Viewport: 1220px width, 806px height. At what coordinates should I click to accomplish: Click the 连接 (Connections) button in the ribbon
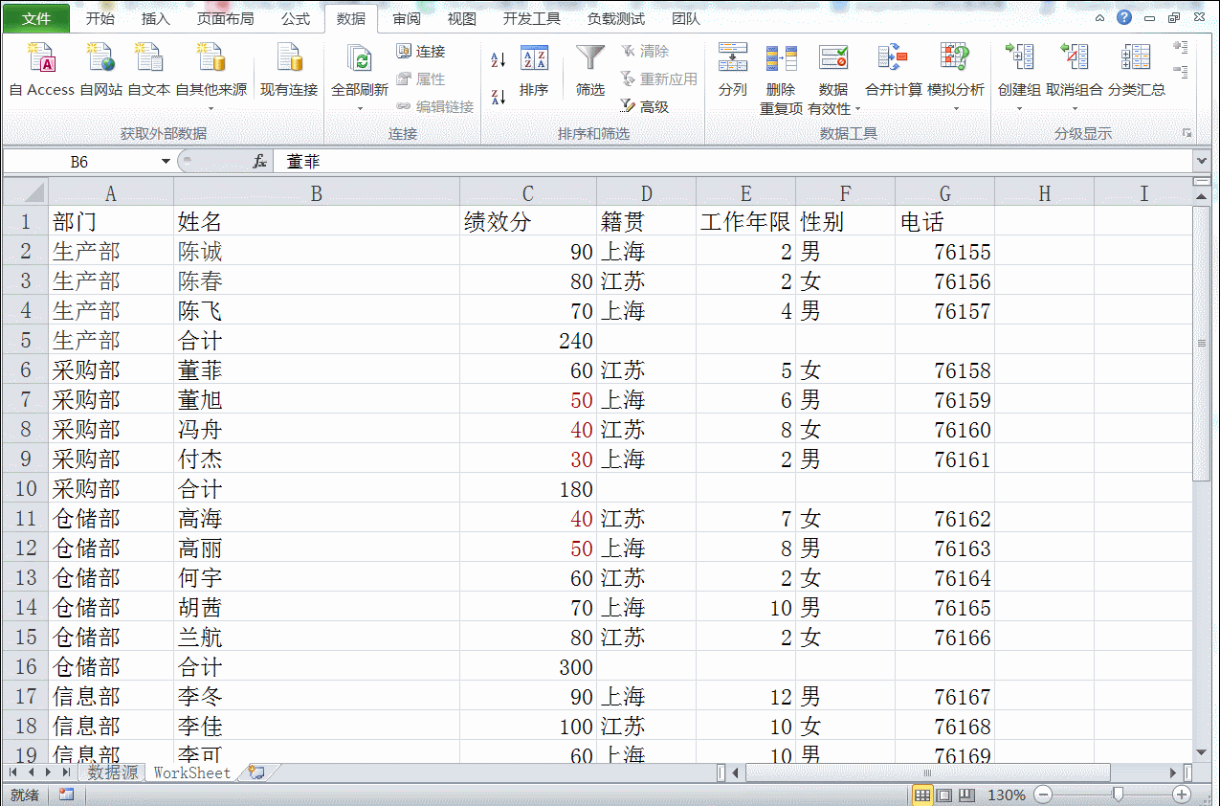[421, 51]
